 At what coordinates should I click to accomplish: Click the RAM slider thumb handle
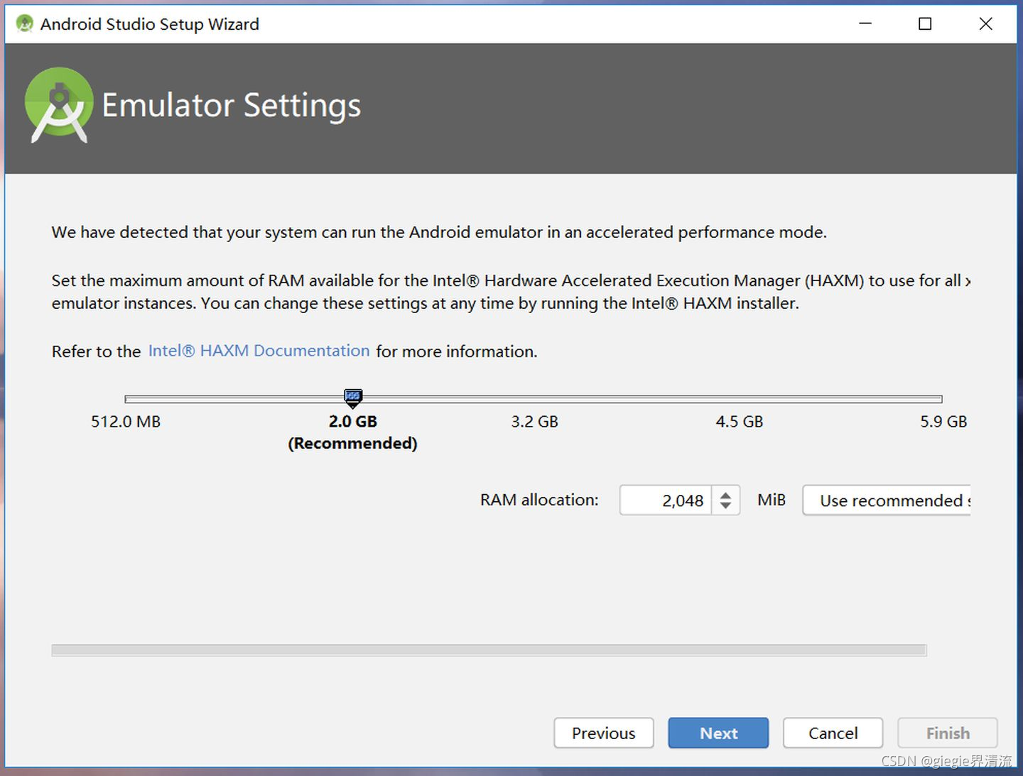(x=353, y=398)
